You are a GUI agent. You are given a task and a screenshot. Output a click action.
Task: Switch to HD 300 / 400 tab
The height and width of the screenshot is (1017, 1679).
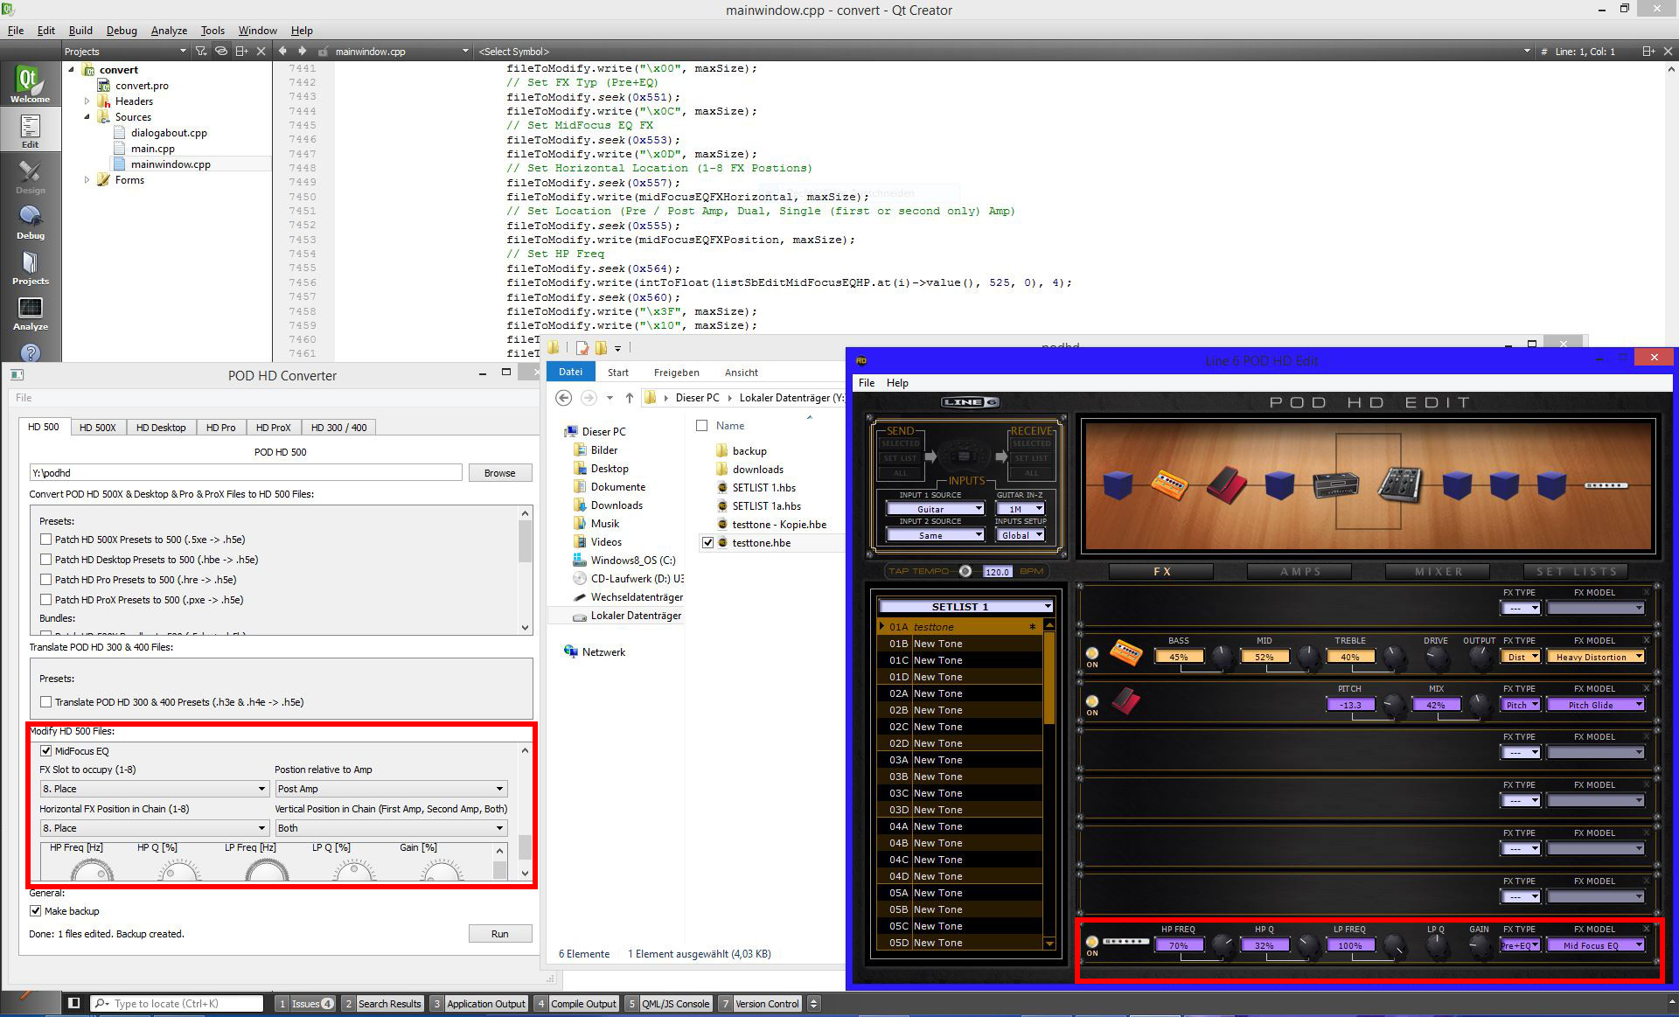pyautogui.click(x=338, y=428)
